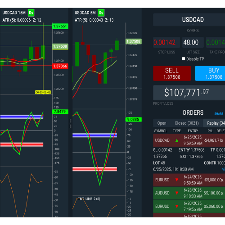
Task: Click the red down arrow on EURUSD 6/24 order
Action: 177,180
